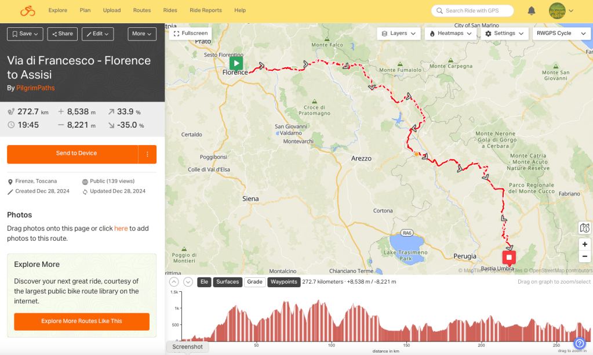Viewport: 593px width, 355px height.
Task: Click the green route start marker
Action: [x=236, y=63]
